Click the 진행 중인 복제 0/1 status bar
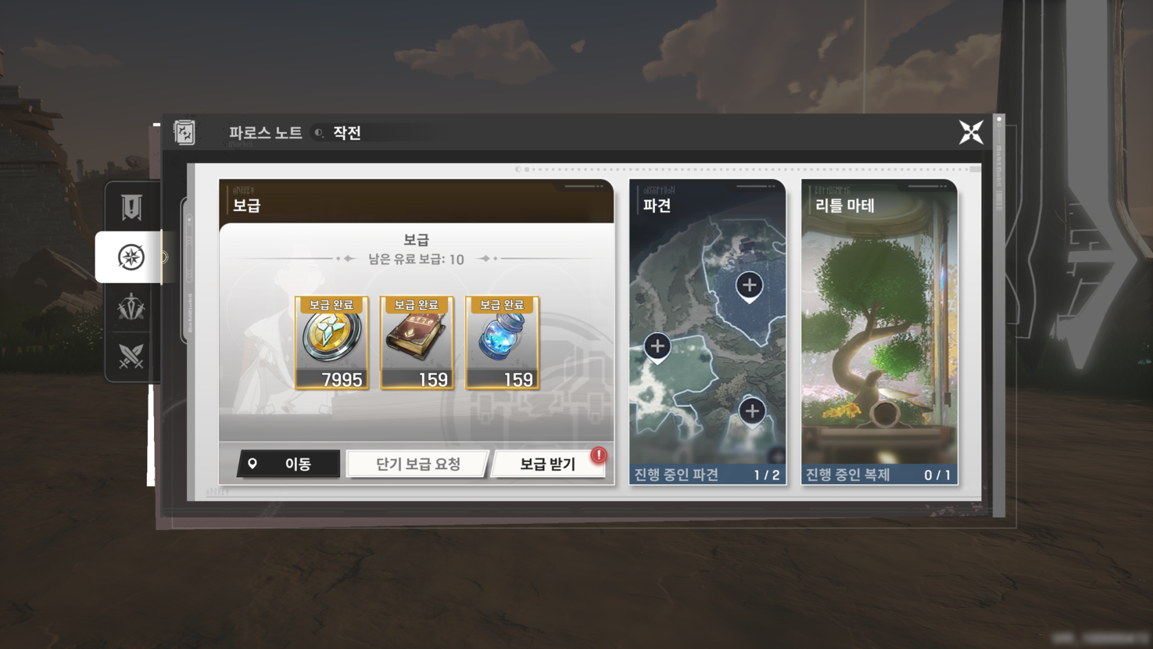 click(879, 474)
